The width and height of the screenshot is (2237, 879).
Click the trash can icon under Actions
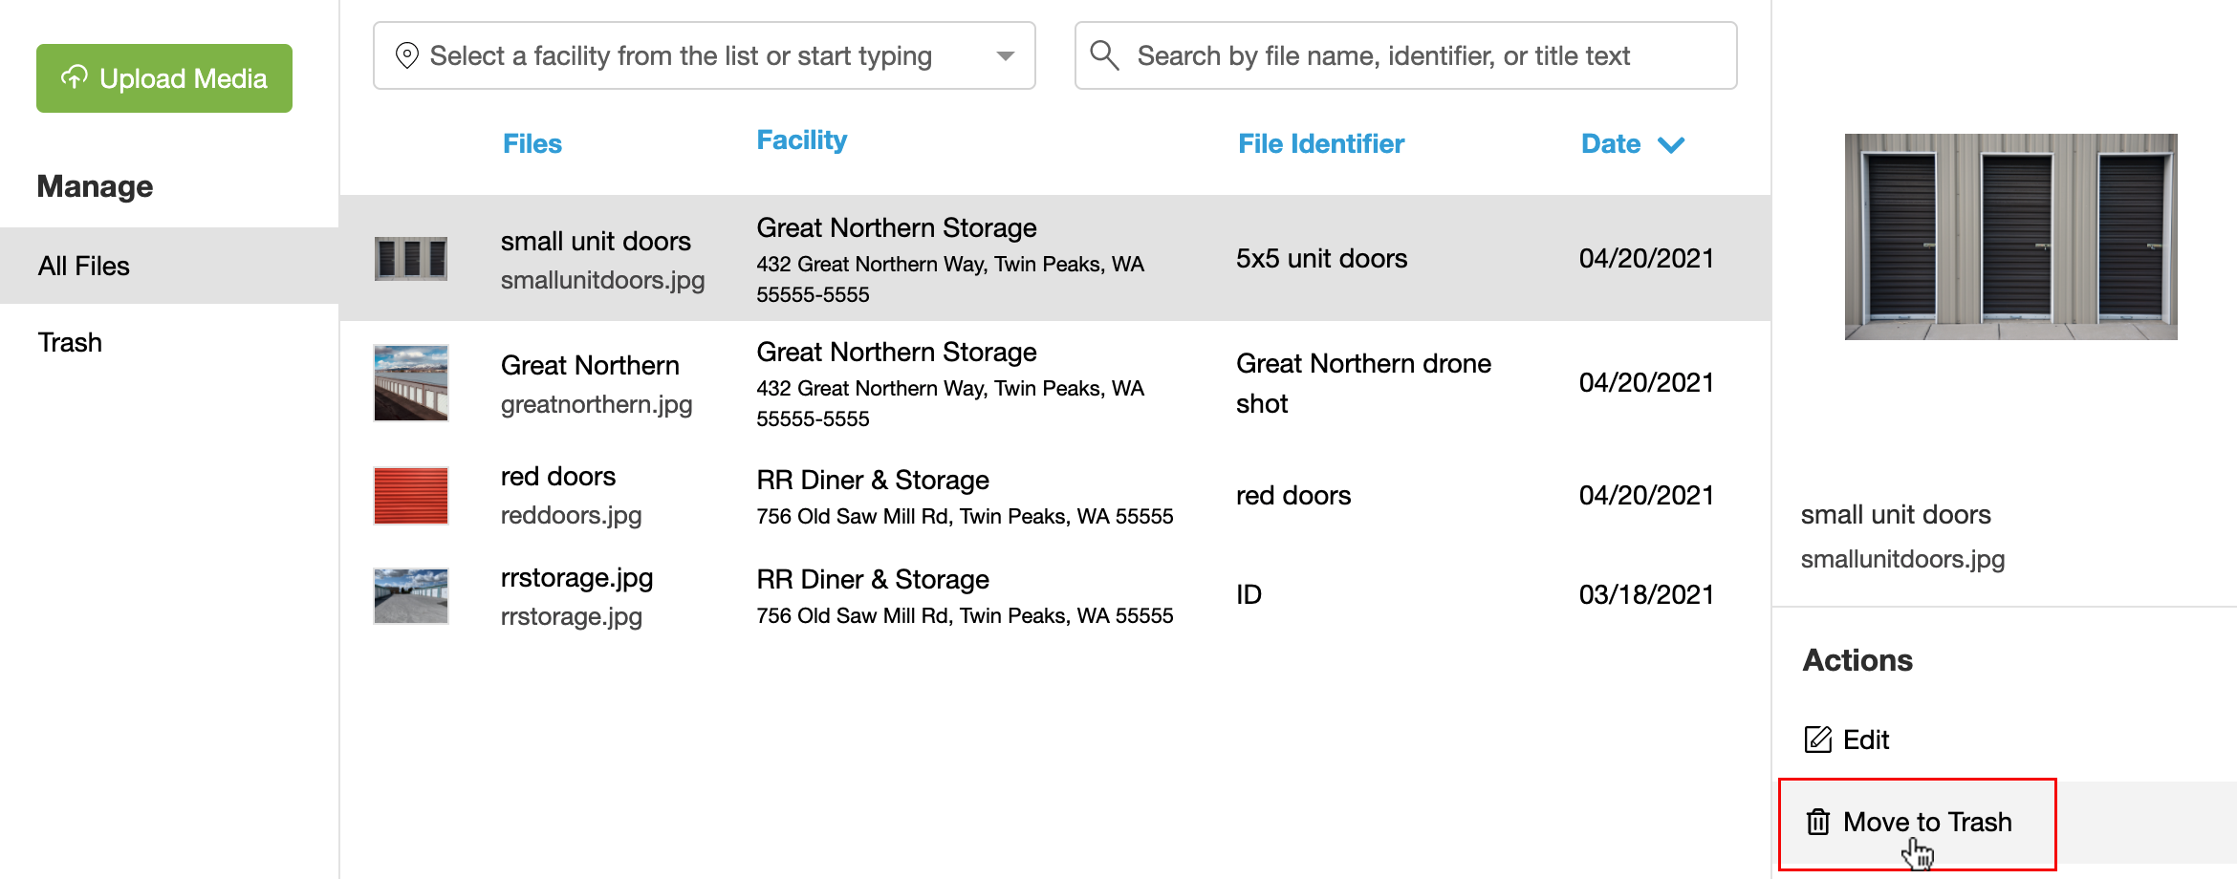pyautogui.click(x=1817, y=822)
